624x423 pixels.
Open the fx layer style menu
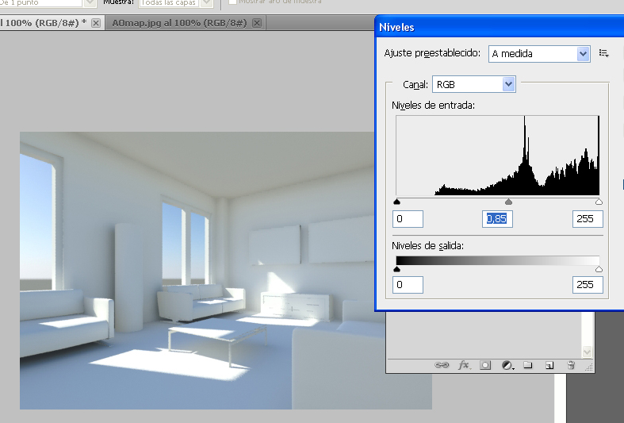click(x=464, y=365)
